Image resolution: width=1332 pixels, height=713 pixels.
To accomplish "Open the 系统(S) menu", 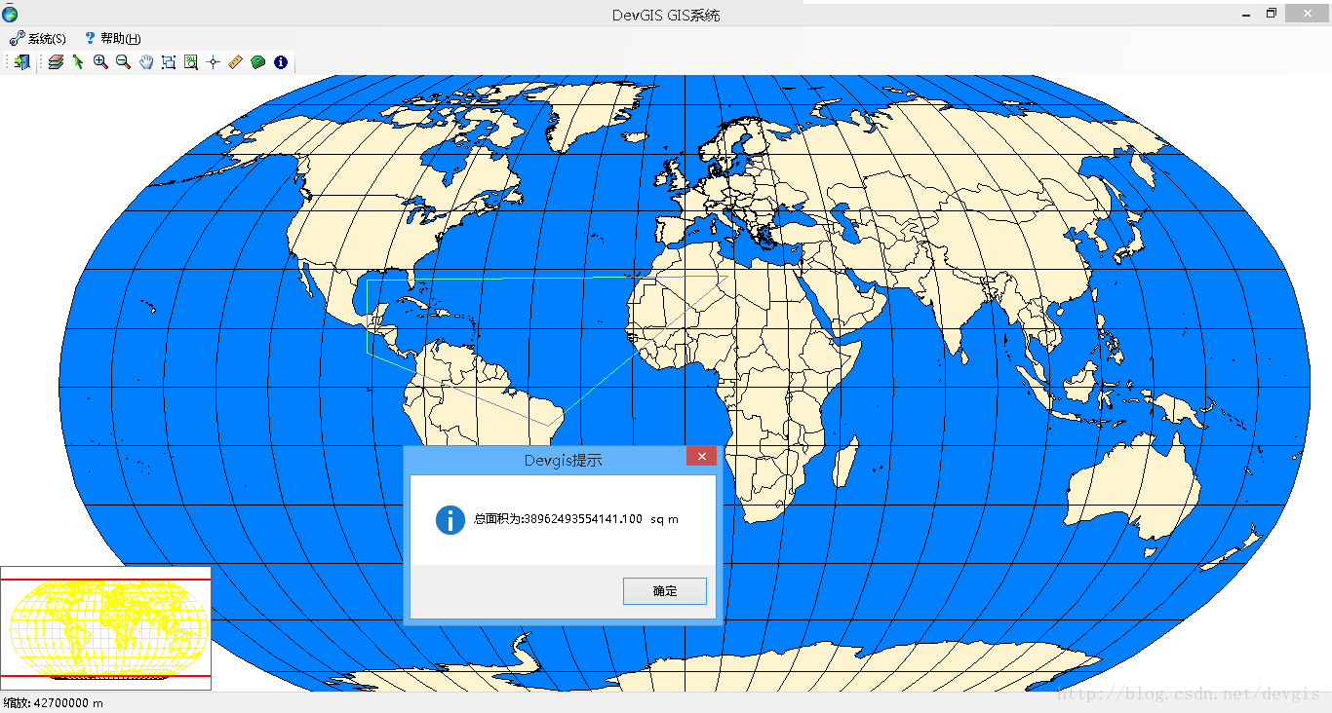I will pos(38,39).
